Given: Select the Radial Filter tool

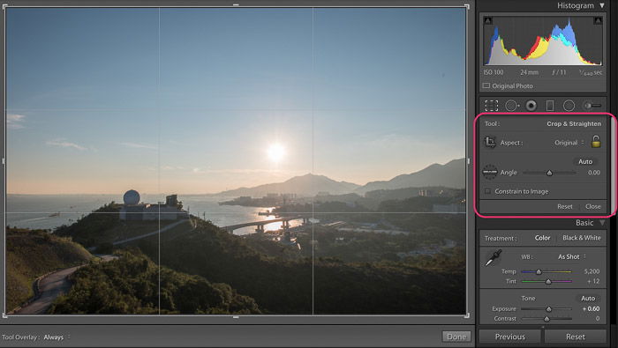Looking at the screenshot, I should point(569,106).
